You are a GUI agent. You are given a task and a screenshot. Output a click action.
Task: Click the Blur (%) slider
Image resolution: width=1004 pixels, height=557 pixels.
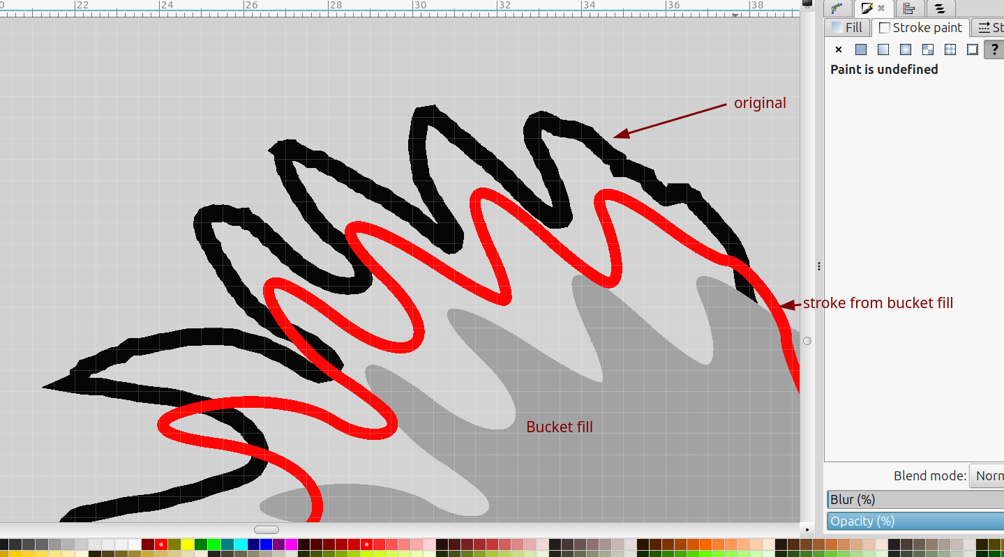point(915,500)
